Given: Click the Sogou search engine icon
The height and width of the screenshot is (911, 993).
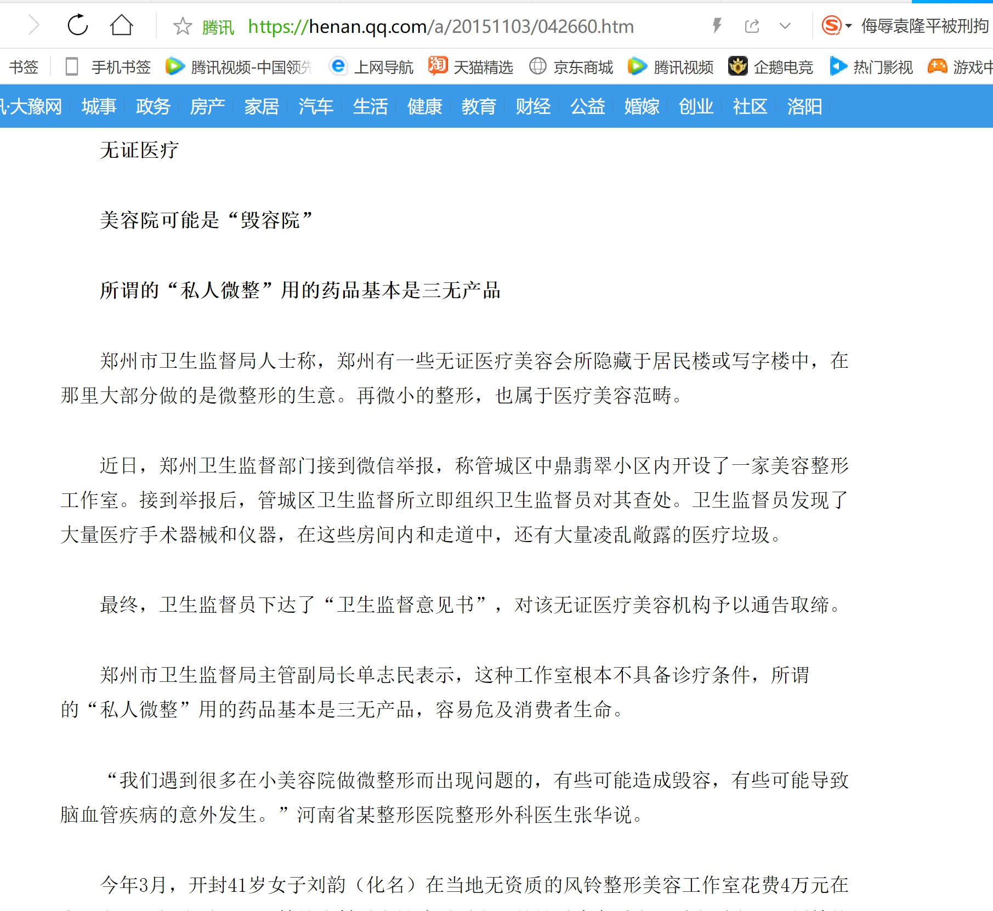Looking at the screenshot, I should (x=831, y=25).
